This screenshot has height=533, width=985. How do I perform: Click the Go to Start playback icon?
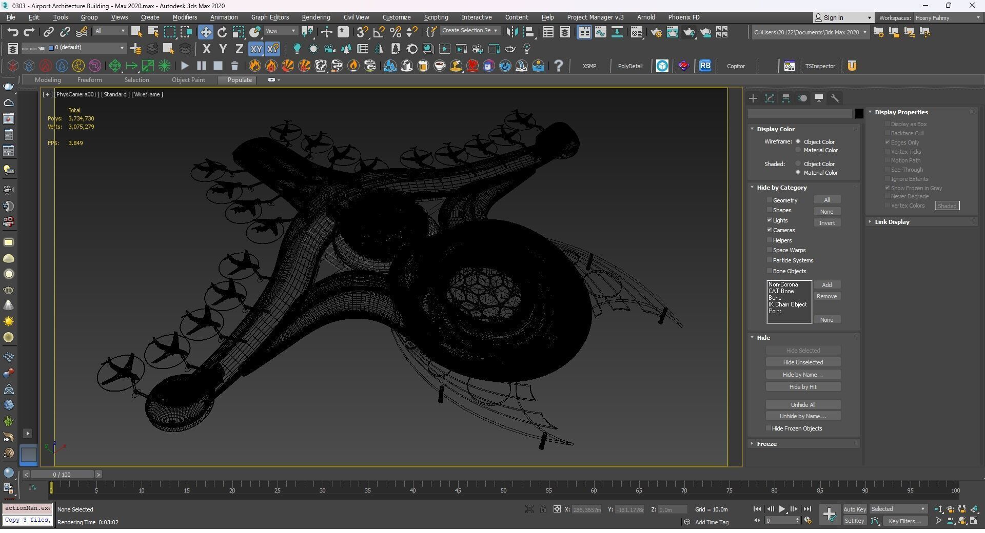(757, 509)
